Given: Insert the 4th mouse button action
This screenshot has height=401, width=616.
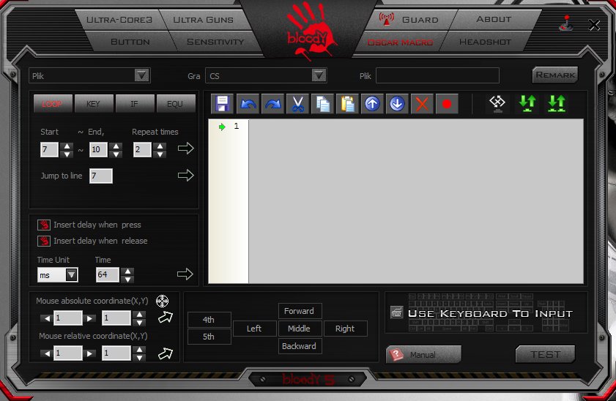Looking at the screenshot, I should [x=209, y=320].
